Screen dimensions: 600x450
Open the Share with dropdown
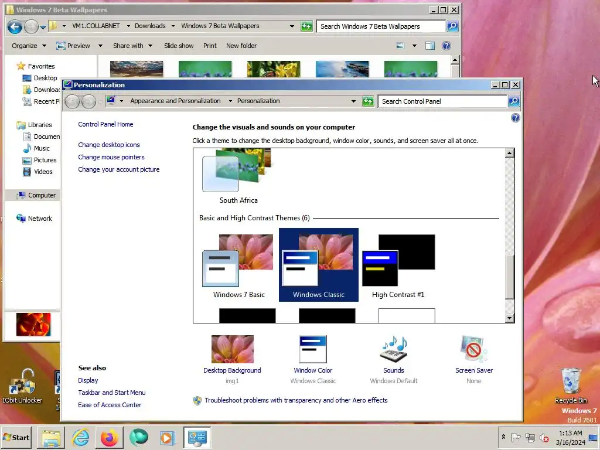tap(132, 46)
